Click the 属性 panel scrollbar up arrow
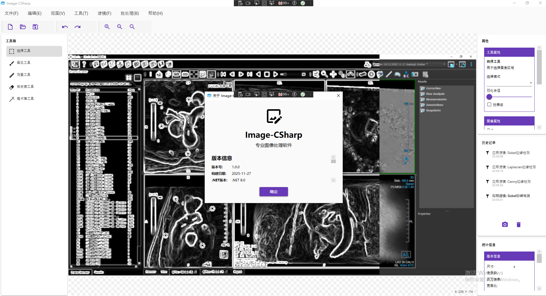The height and width of the screenshot is (296, 546). pos(539,48)
